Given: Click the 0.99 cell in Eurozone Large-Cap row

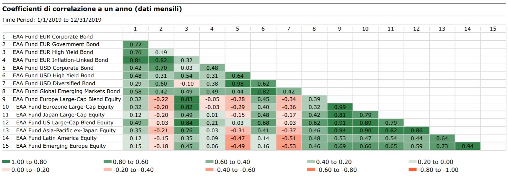Looking at the screenshot, I should click(x=339, y=107).
